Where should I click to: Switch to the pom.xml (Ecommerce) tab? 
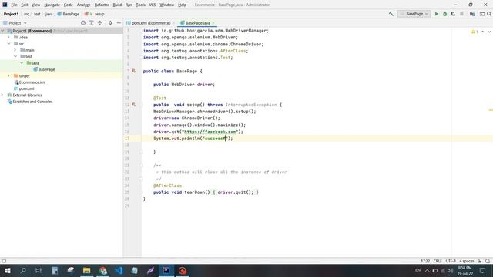click(150, 23)
